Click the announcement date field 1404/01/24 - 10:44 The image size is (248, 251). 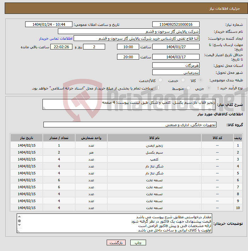coord(49,25)
